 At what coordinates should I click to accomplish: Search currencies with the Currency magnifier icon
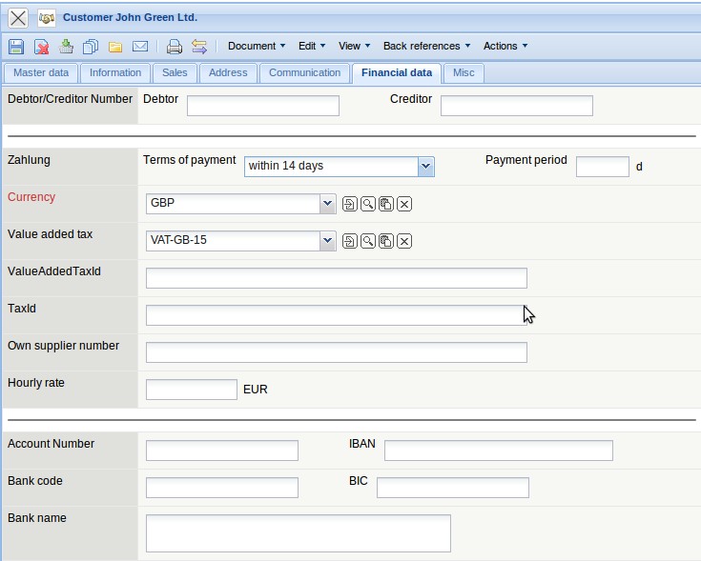(368, 204)
